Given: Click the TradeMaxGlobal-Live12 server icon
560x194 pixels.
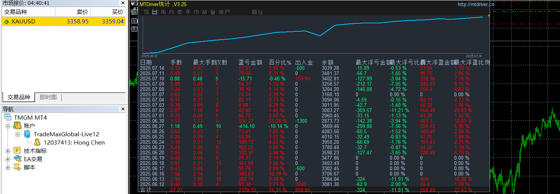Looking at the screenshot, I should click(27, 134).
